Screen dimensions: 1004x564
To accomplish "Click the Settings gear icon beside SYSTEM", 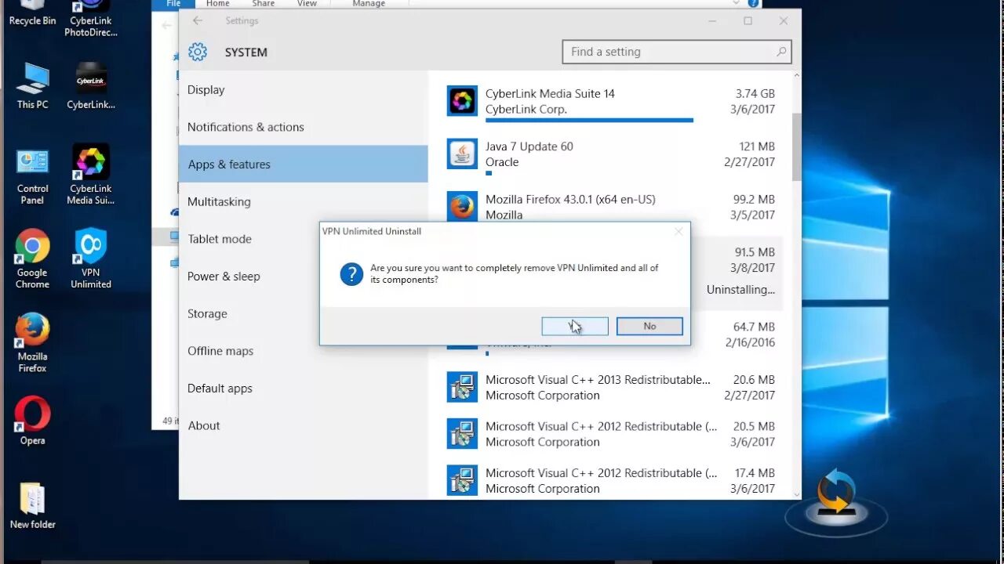I will click(x=198, y=52).
